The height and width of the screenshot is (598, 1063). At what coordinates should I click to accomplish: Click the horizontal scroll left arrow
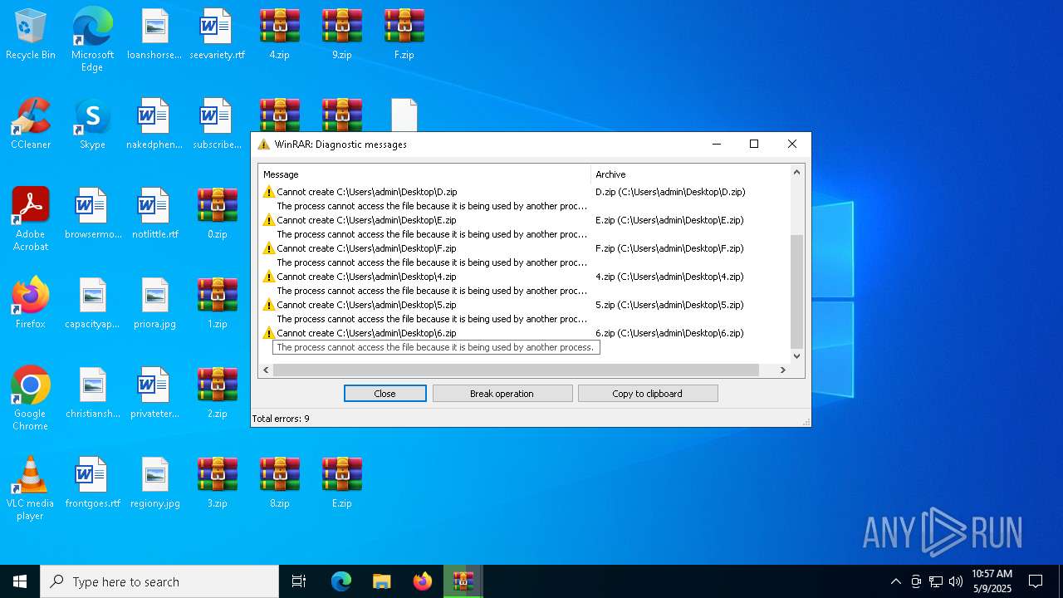coord(266,370)
